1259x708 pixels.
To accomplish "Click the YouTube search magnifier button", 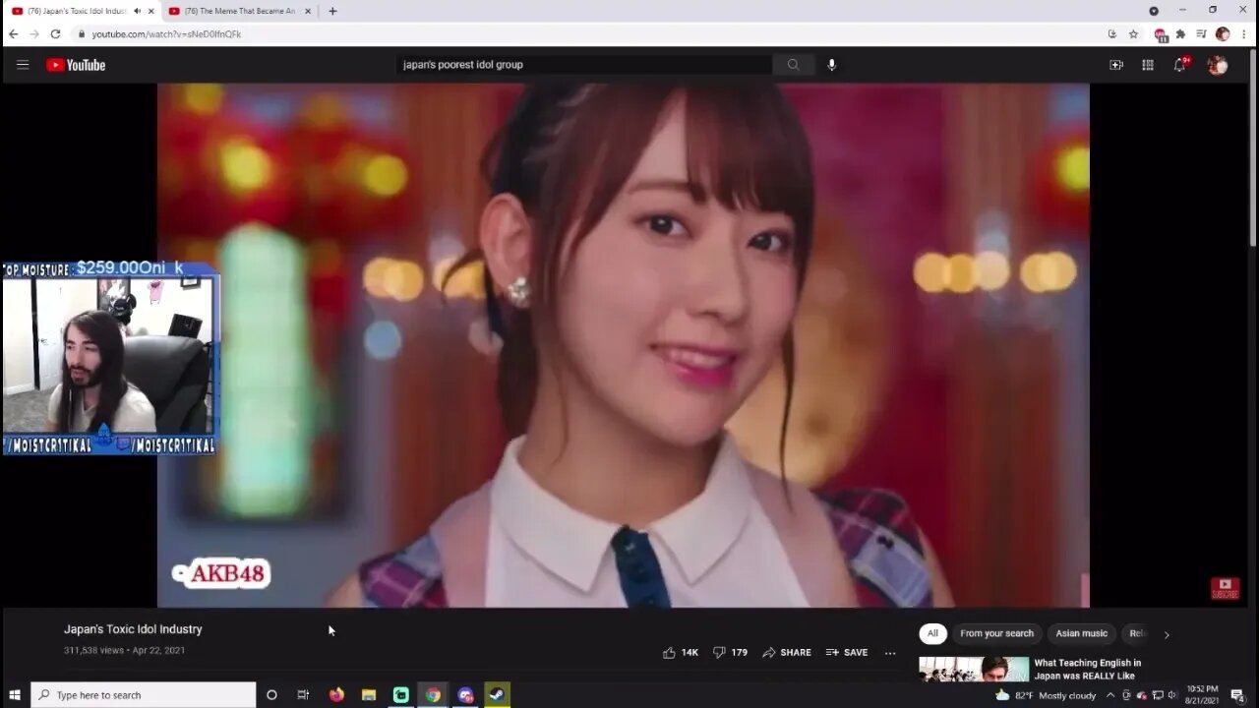I will pyautogui.click(x=793, y=65).
